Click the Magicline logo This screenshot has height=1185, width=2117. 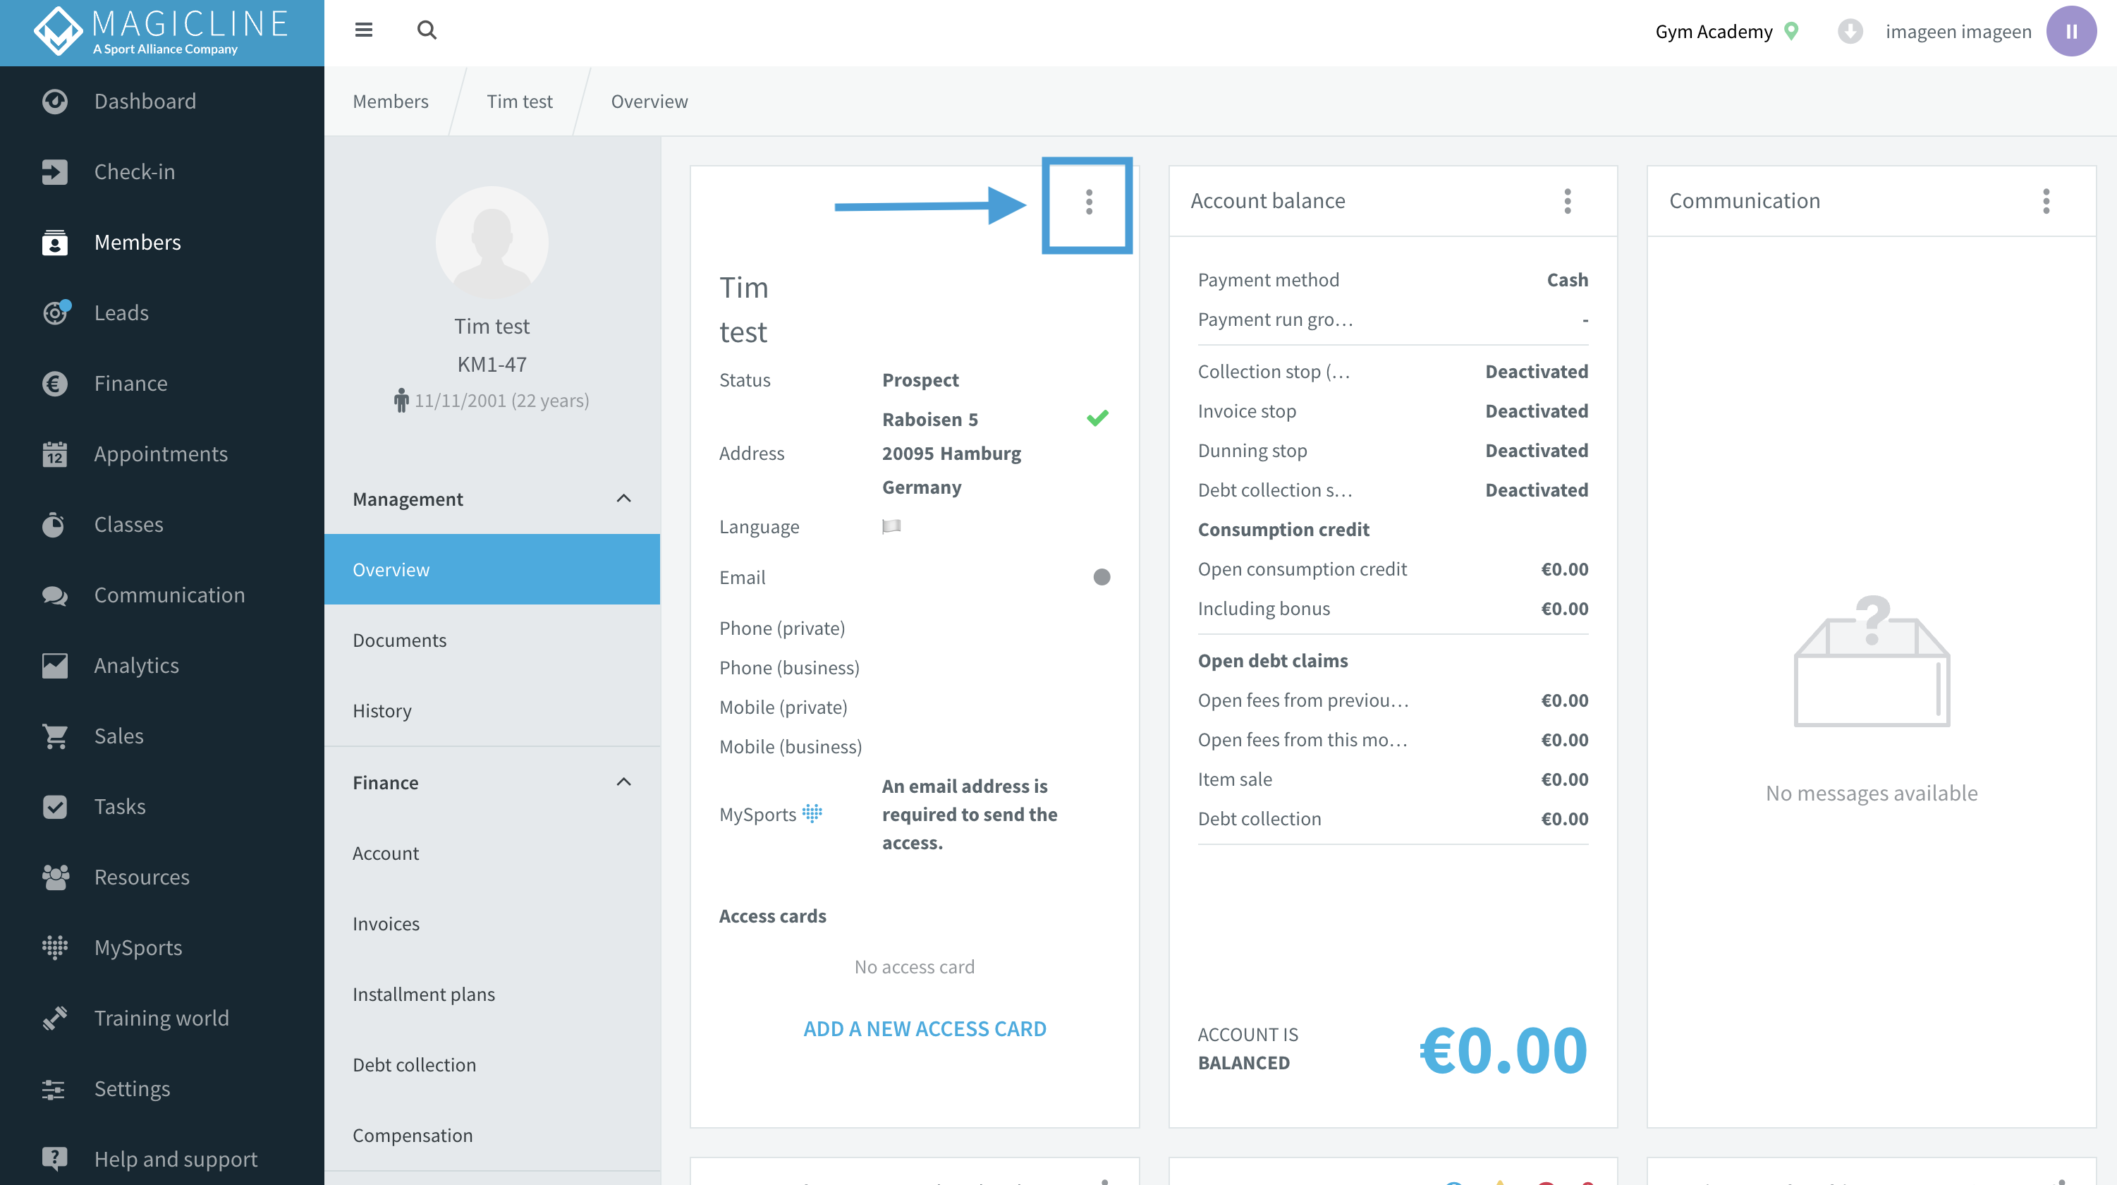tap(162, 32)
